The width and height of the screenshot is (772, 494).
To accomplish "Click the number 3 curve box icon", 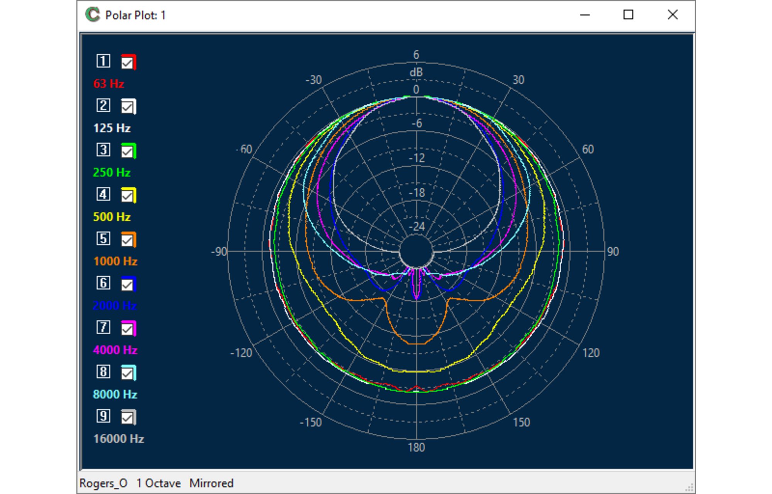I will [103, 150].
